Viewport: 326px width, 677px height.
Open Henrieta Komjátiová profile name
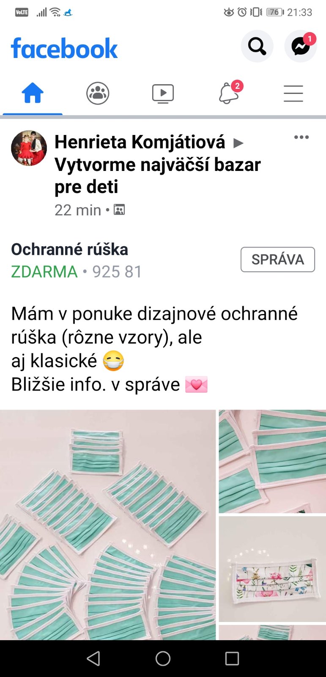140,142
